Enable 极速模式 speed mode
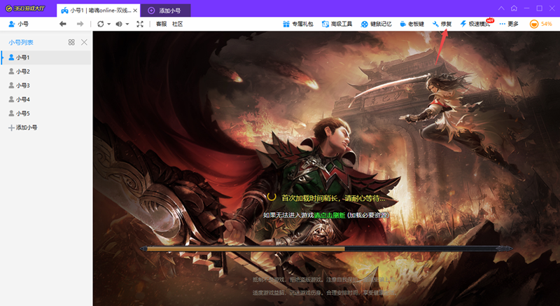560x306 pixels. (x=475, y=24)
